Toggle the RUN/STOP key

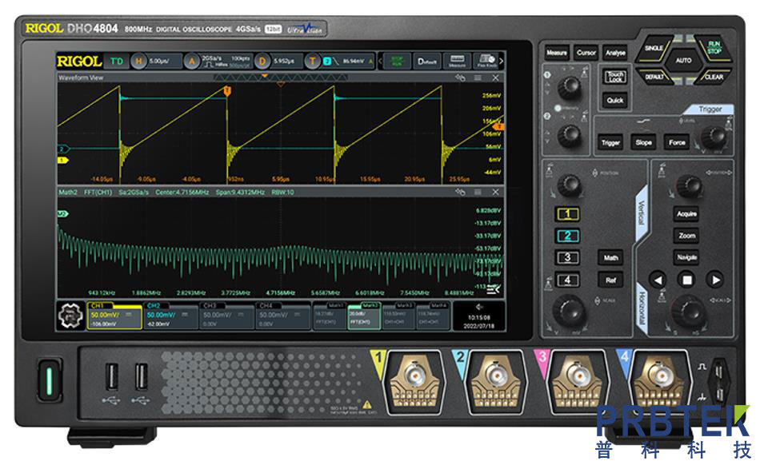[714, 48]
